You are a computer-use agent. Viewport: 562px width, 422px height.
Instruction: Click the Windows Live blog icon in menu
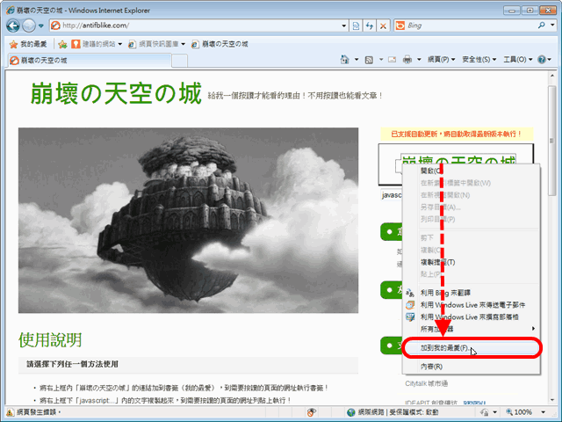pyautogui.click(x=410, y=316)
